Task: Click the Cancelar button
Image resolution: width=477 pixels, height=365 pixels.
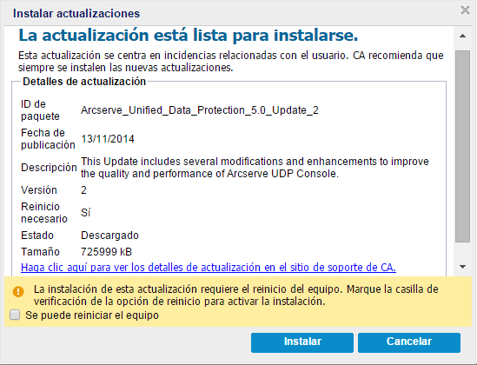Action: (x=409, y=342)
